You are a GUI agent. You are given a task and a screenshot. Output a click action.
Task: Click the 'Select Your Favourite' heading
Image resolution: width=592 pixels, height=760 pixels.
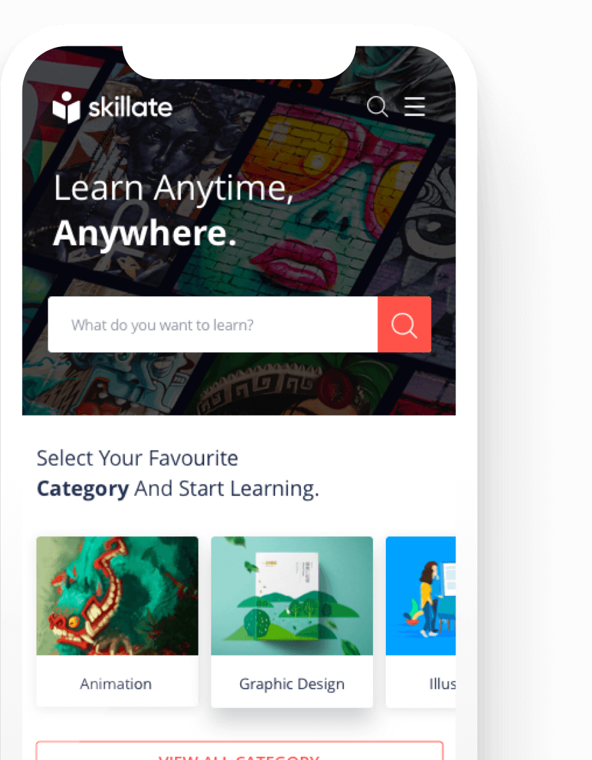(138, 458)
